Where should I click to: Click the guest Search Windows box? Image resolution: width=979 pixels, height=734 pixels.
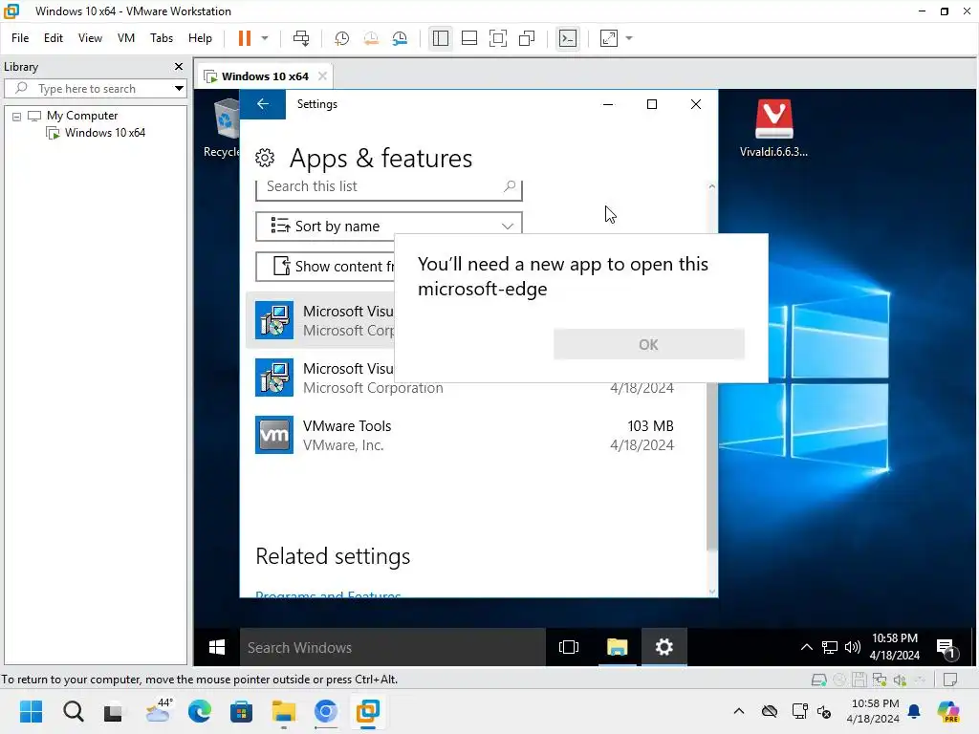click(393, 647)
